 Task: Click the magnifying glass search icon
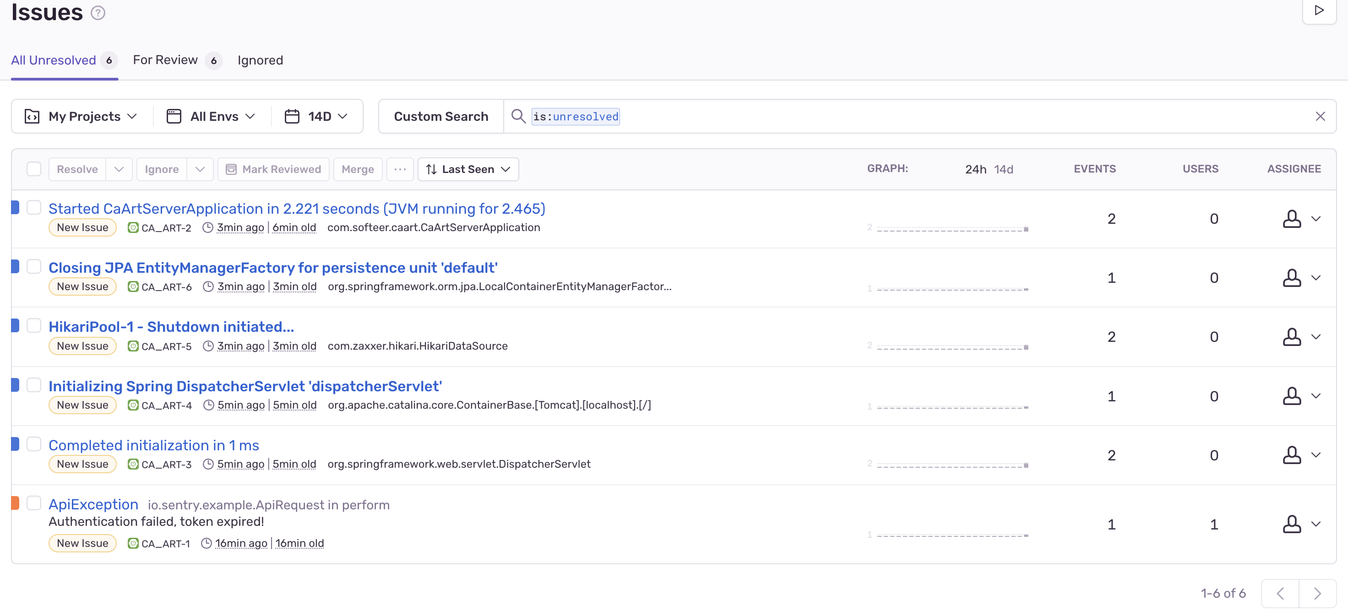[x=518, y=116]
